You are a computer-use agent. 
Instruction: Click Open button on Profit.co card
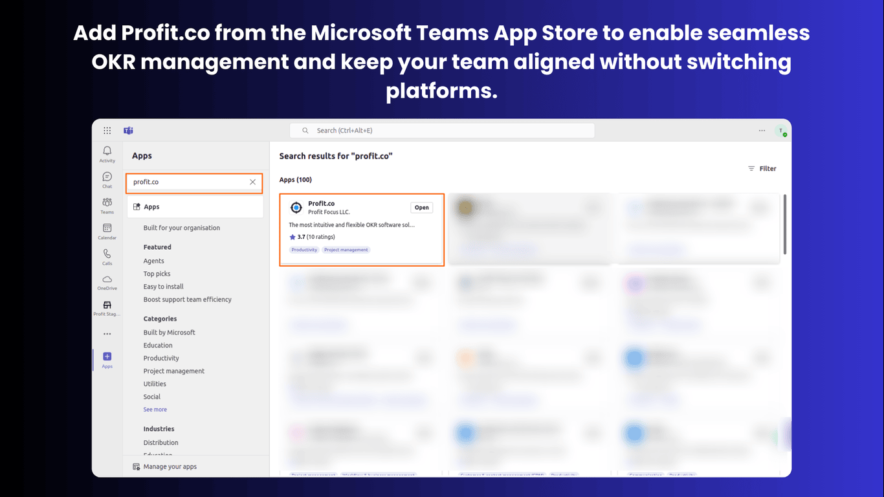[422, 208]
